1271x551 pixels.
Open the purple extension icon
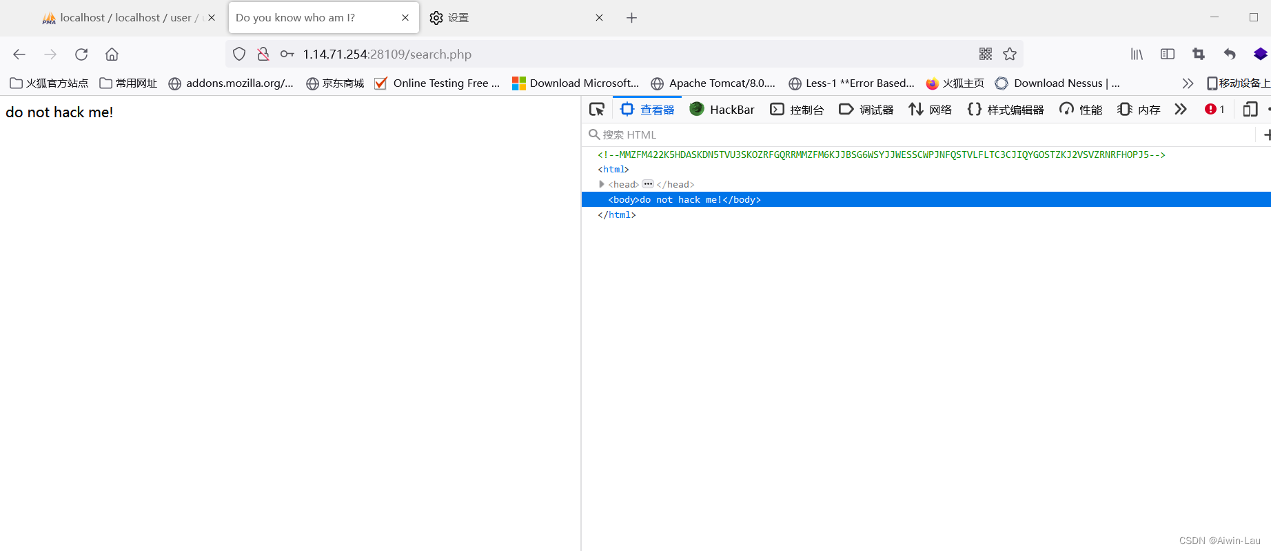click(1261, 54)
